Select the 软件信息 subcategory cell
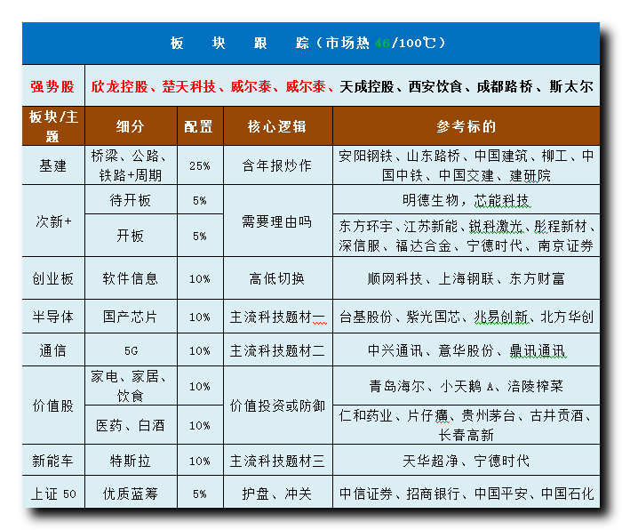Viewport: 622px width, 530px height. pyautogui.click(x=130, y=278)
